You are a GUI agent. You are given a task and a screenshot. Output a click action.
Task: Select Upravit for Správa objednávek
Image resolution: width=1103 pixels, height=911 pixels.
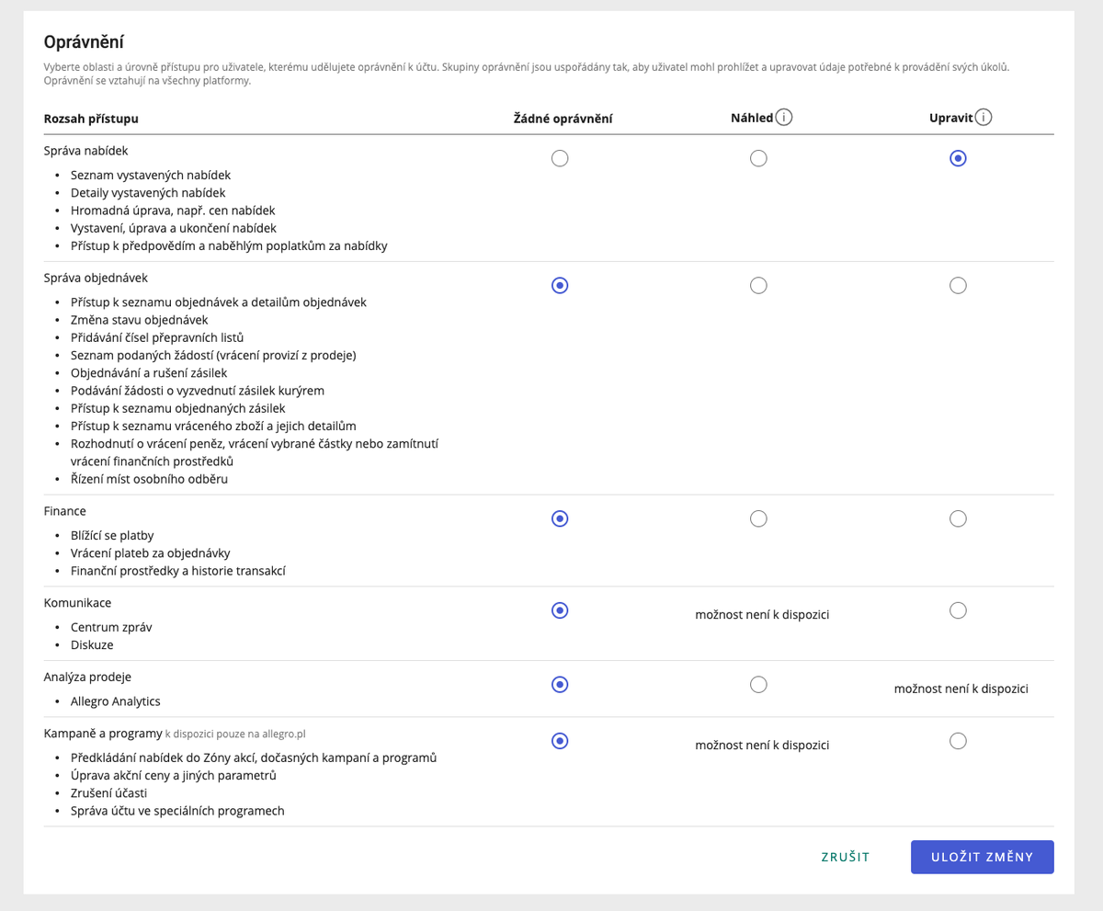click(958, 286)
